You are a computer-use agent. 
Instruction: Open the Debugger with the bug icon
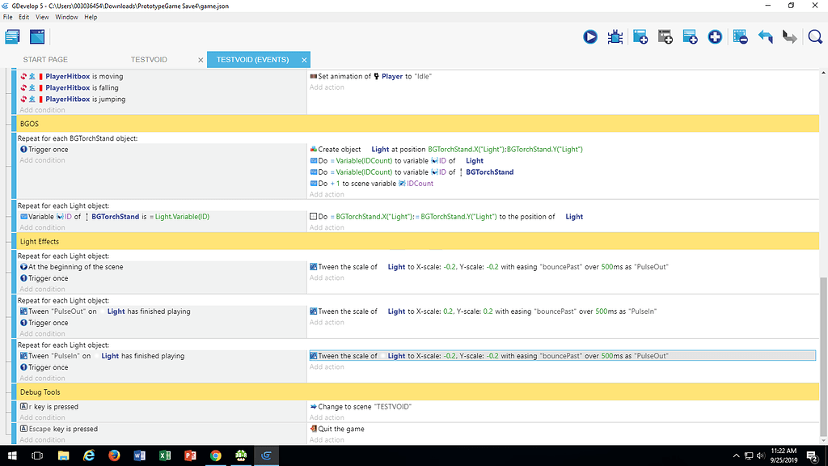tap(615, 36)
